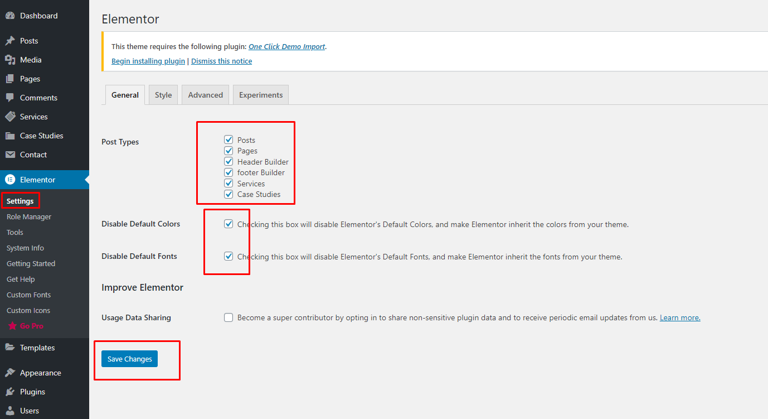The height and width of the screenshot is (419, 768).
Task: Click the Comments speech bubble icon
Action: (x=10, y=98)
